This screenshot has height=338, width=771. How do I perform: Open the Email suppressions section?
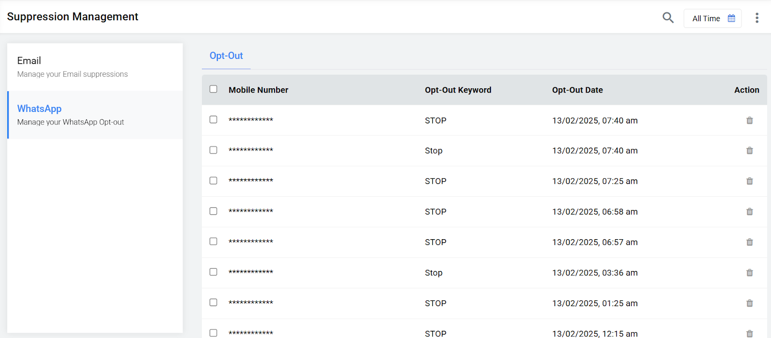[x=95, y=67]
